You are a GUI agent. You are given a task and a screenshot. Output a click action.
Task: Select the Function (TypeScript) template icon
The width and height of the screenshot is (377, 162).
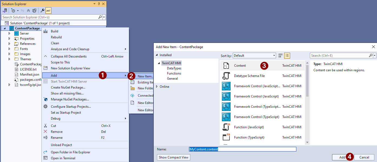pos(226,137)
